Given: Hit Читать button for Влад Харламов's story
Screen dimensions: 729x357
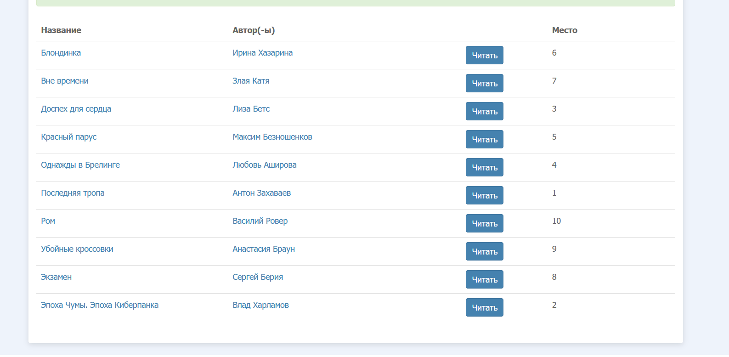Looking at the screenshot, I should 484,307.
